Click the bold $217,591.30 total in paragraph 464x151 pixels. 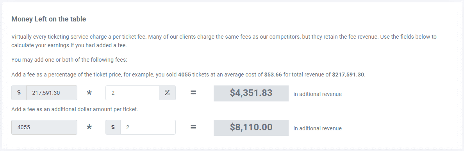coord(348,75)
